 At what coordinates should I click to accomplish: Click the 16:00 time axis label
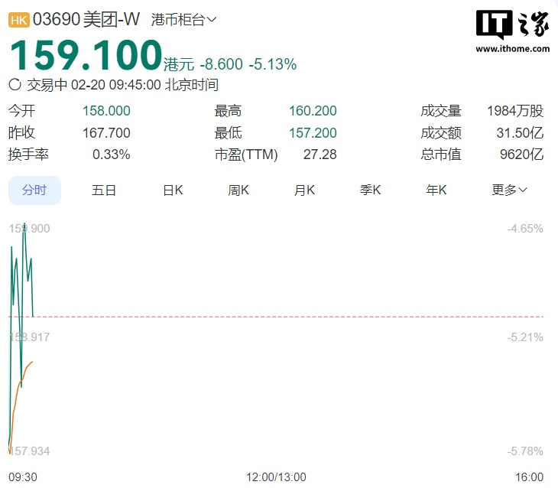click(x=530, y=477)
